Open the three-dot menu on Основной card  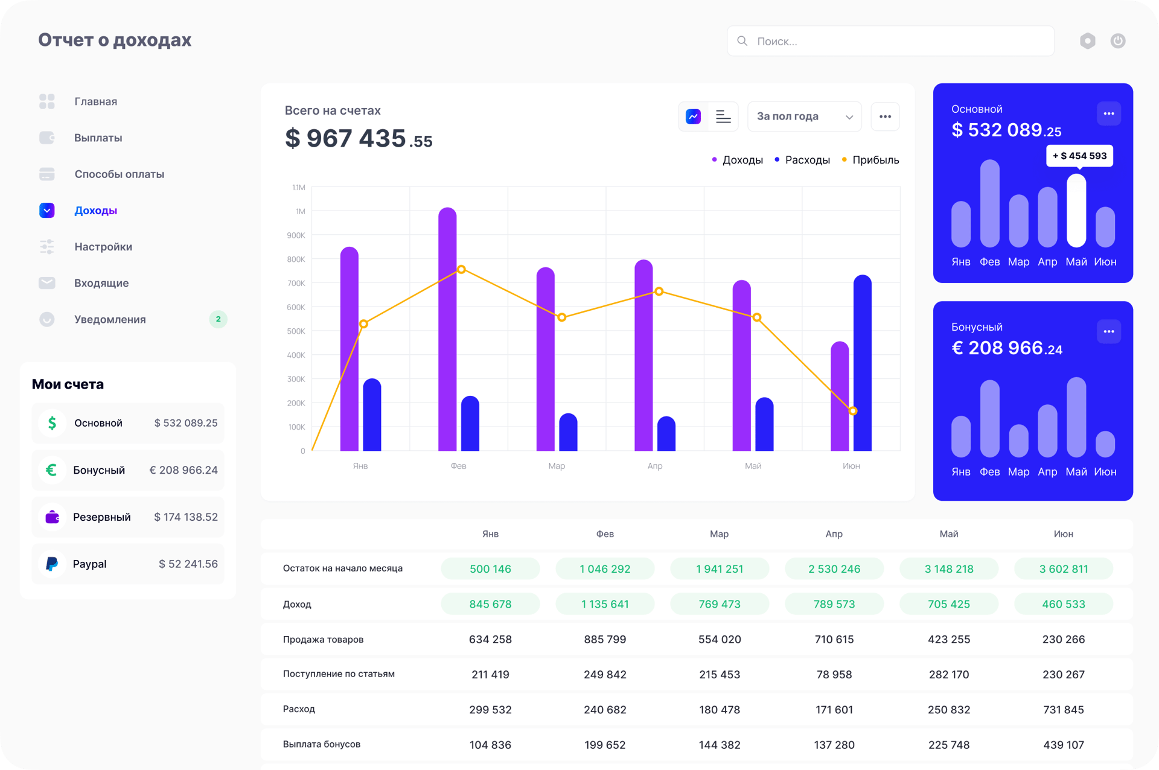1108,113
